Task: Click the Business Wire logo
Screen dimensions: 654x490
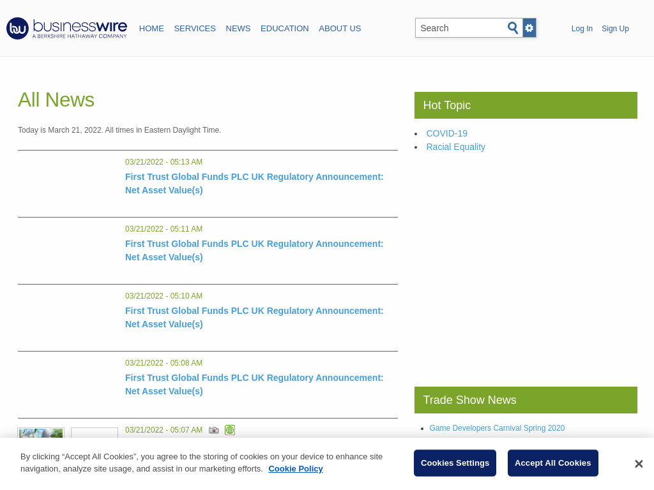Action: (x=66, y=28)
